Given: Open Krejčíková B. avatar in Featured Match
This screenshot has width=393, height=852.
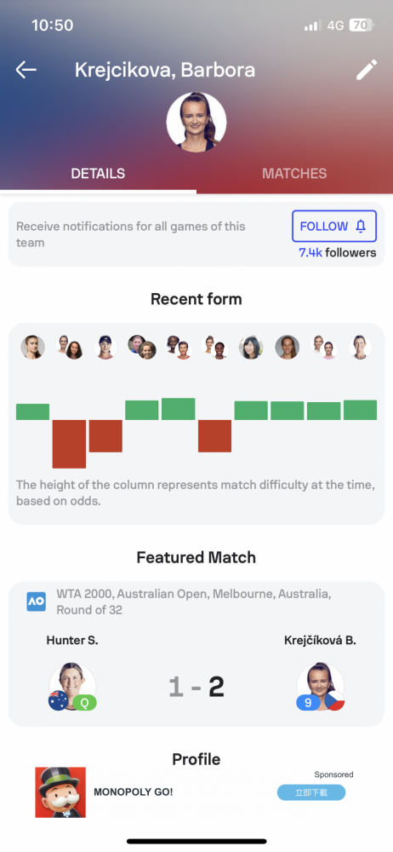Looking at the screenshot, I should 320,686.
